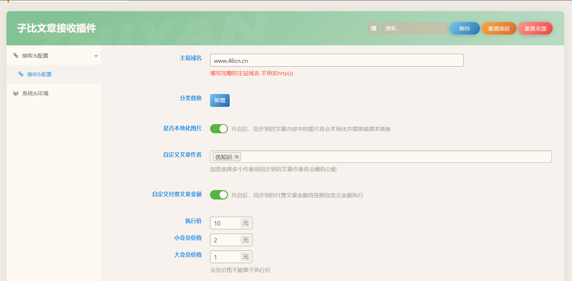Switch to the 系统&环境 section

[x=54, y=93]
